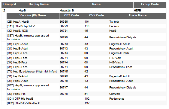Image resolution: width=169 pixels, height=109 pixels.
Task: Select the CPT Code column header
Action: pyautogui.click(x=71, y=16)
